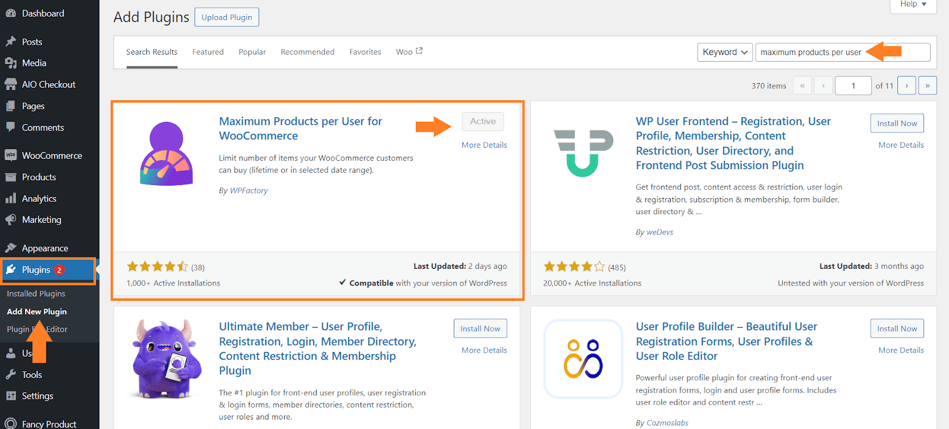Open the Plugins sidebar menu
The width and height of the screenshot is (949, 429).
pos(47,270)
